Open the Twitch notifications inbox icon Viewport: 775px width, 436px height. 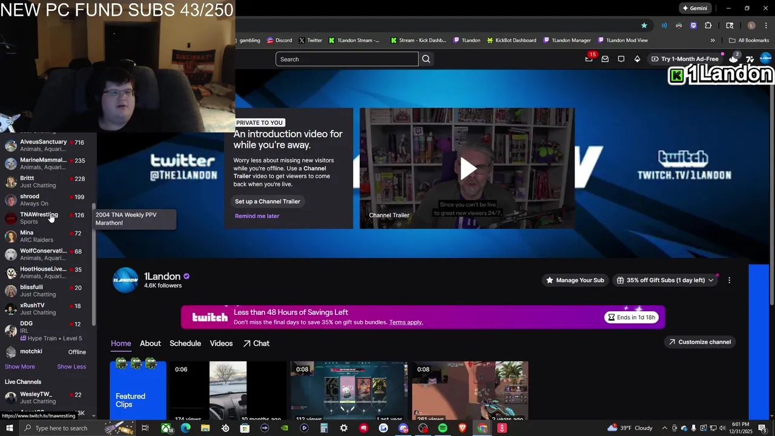[x=605, y=59]
